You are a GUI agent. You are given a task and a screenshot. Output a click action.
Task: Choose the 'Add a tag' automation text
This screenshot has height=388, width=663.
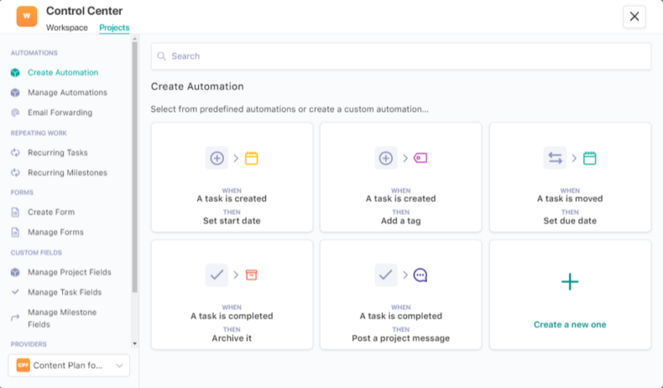pyautogui.click(x=401, y=221)
